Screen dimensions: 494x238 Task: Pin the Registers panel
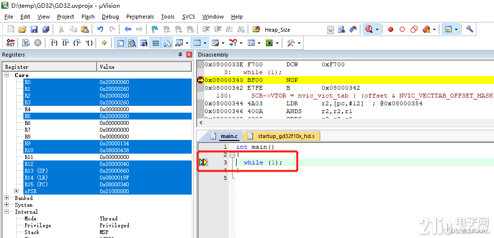180,55
